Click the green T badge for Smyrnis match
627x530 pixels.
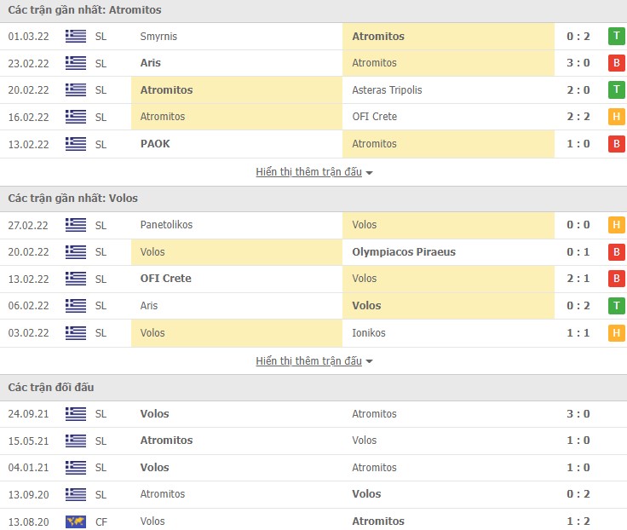[616, 37]
